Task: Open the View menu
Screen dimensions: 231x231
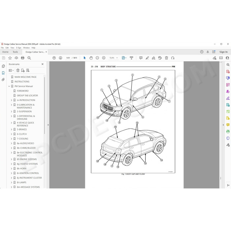Action: pyautogui.click(x=13, y=48)
